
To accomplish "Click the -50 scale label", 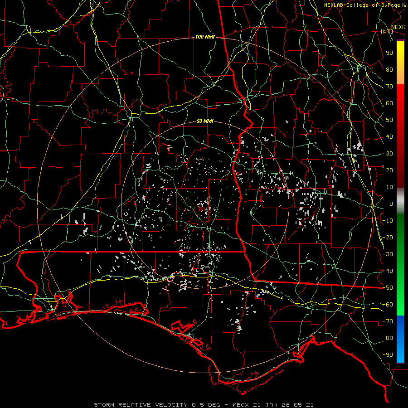I will (x=388, y=288).
